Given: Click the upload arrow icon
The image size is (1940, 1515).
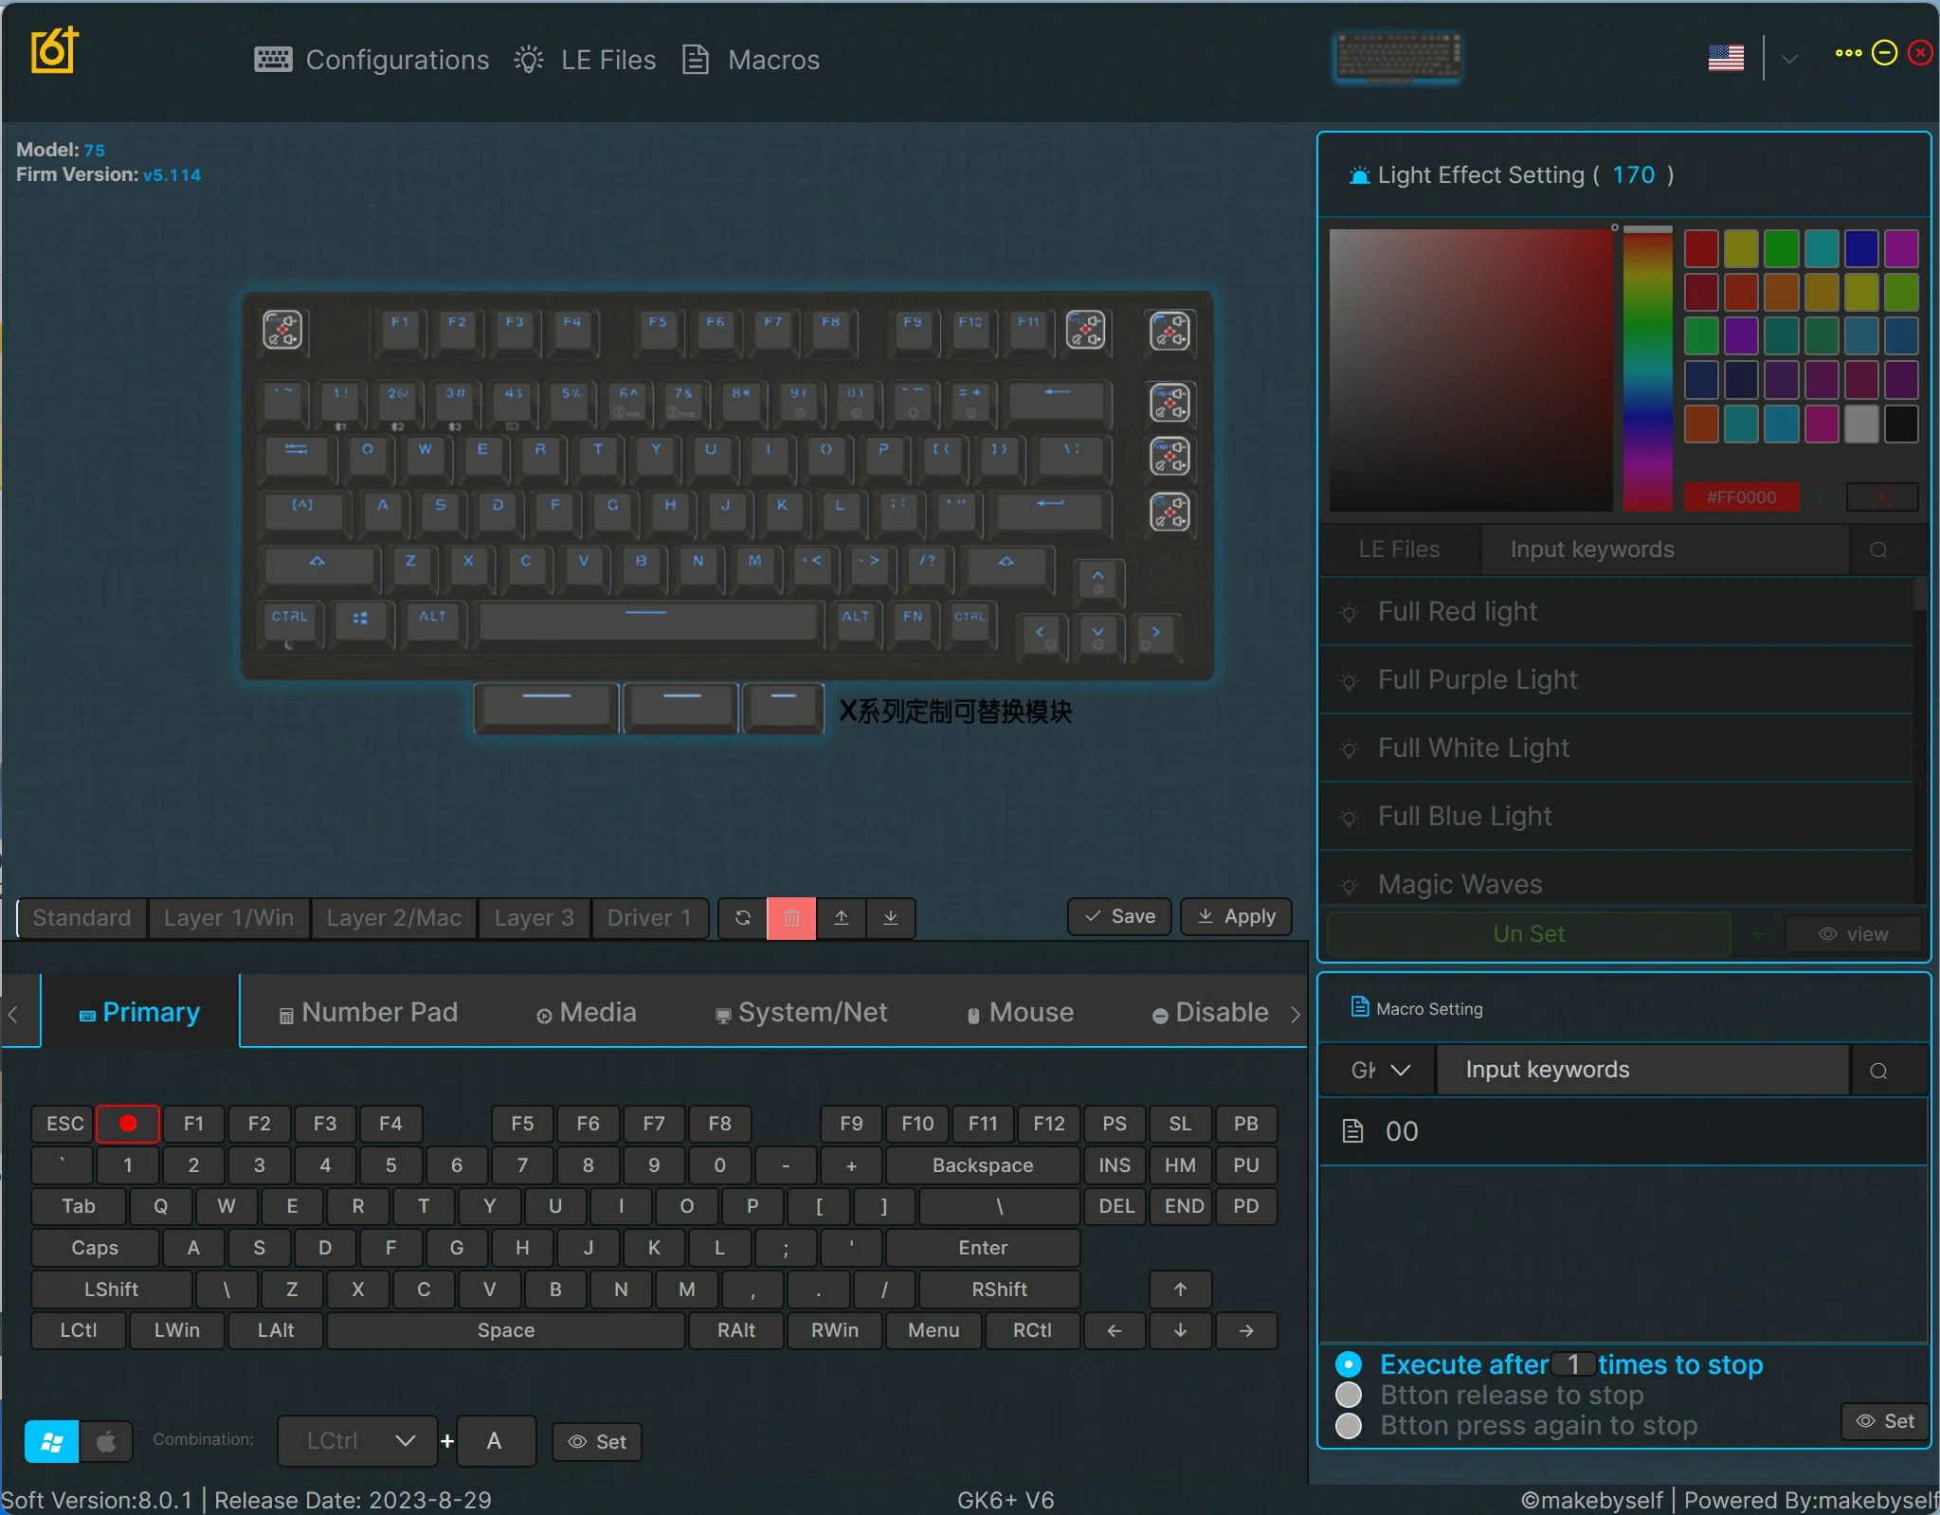Looking at the screenshot, I should [841, 917].
